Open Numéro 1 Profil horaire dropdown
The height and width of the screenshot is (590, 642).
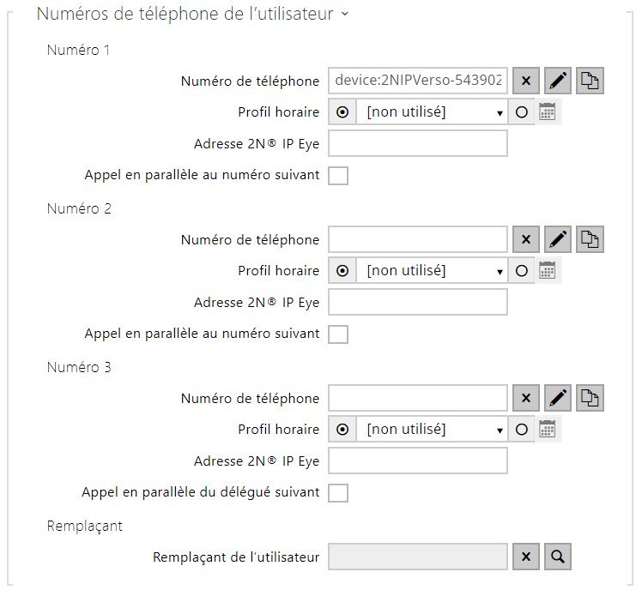click(x=433, y=112)
